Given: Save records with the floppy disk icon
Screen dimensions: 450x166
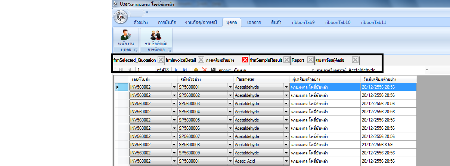Looking at the screenshot, I should point(213,70).
